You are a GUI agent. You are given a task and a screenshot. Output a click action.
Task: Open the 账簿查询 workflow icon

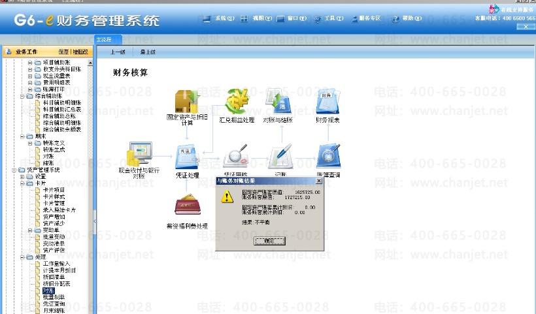[x=328, y=156]
